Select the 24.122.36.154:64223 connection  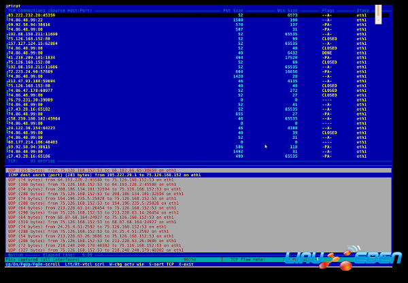(198, 128)
